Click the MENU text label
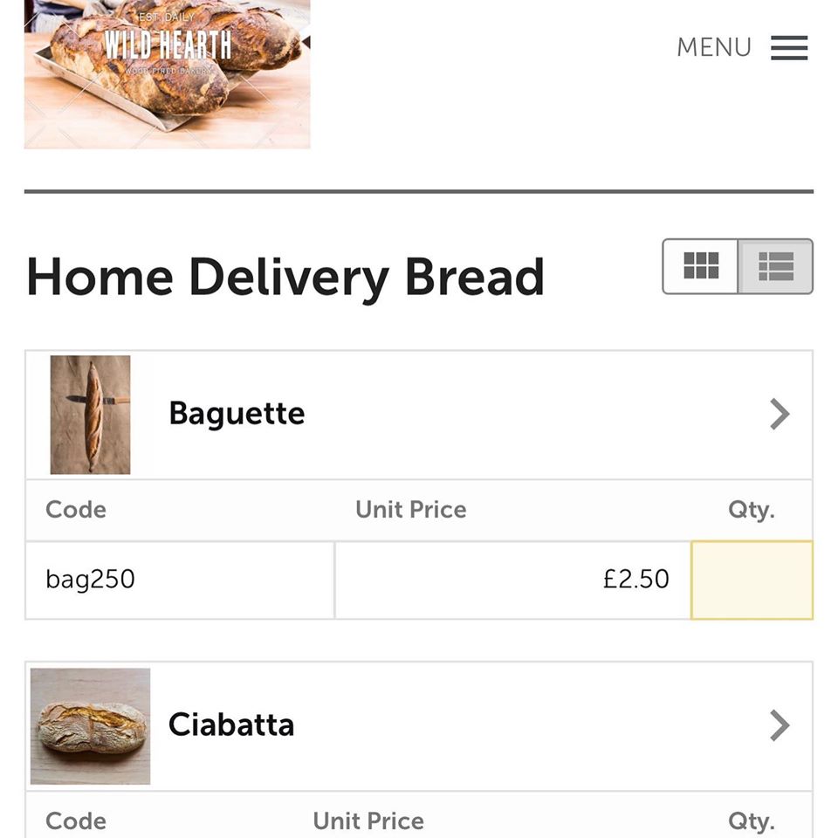This screenshot has height=838, width=838. click(713, 48)
